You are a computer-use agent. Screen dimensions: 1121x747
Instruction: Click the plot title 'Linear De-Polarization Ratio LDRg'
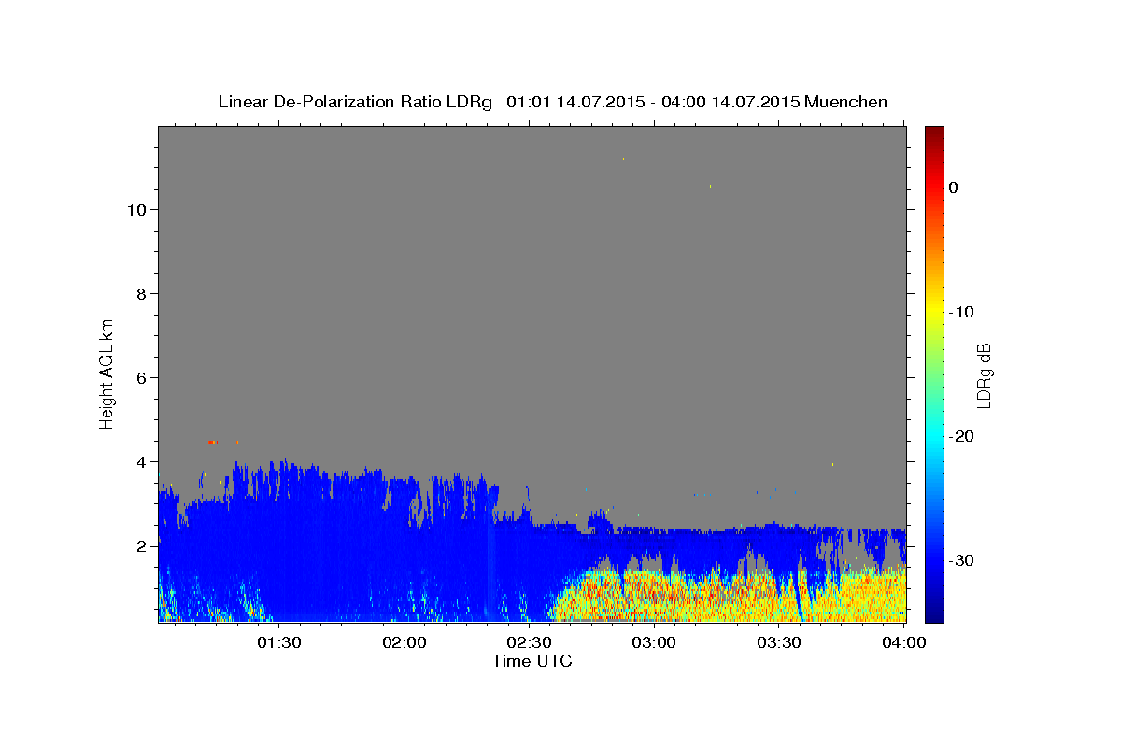pos(355,102)
